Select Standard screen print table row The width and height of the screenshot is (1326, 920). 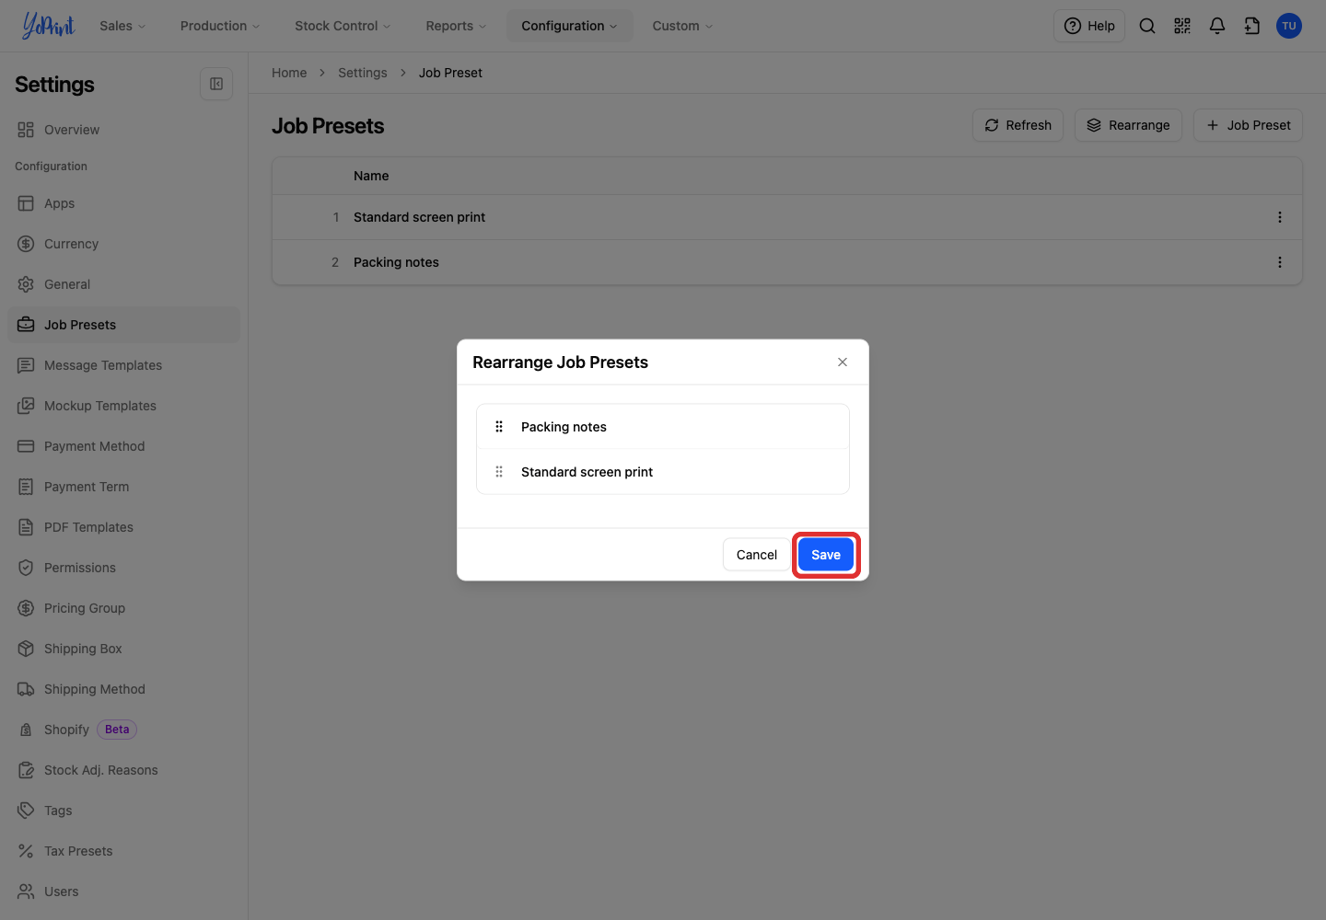pyautogui.click(x=787, y=217)
